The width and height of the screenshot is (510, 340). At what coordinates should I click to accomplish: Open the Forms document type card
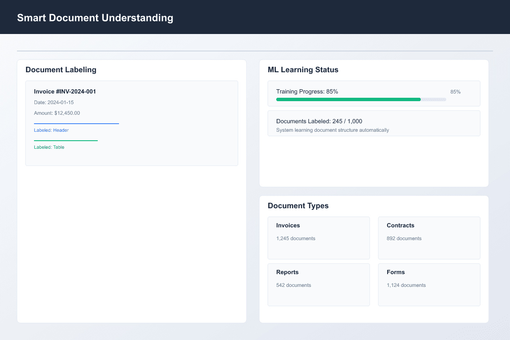429,284
